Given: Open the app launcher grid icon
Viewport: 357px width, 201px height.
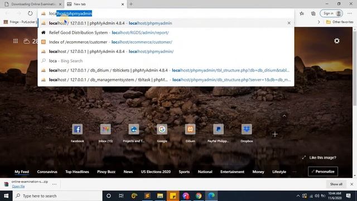Looking at the screenshot, I should 16,41.
